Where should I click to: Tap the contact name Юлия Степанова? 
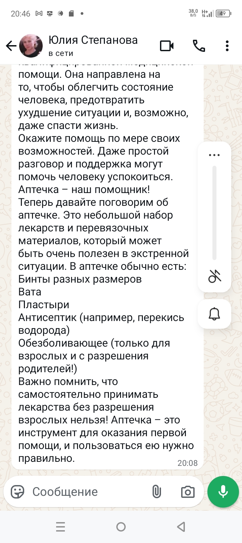coord(93,40)
